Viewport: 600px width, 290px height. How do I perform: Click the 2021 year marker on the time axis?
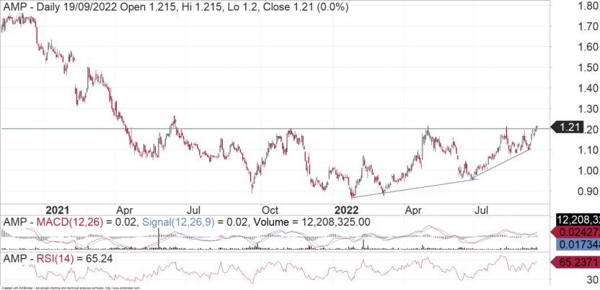click(x=63, y=204)
